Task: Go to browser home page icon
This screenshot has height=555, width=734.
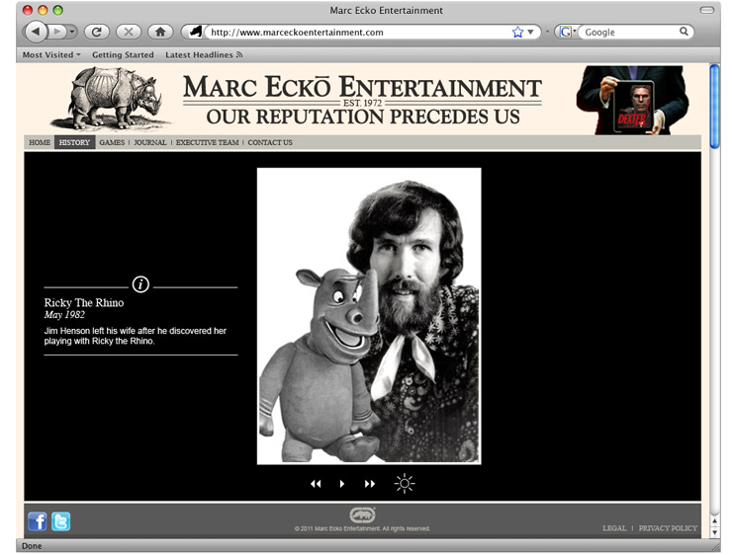Action: 160,32
